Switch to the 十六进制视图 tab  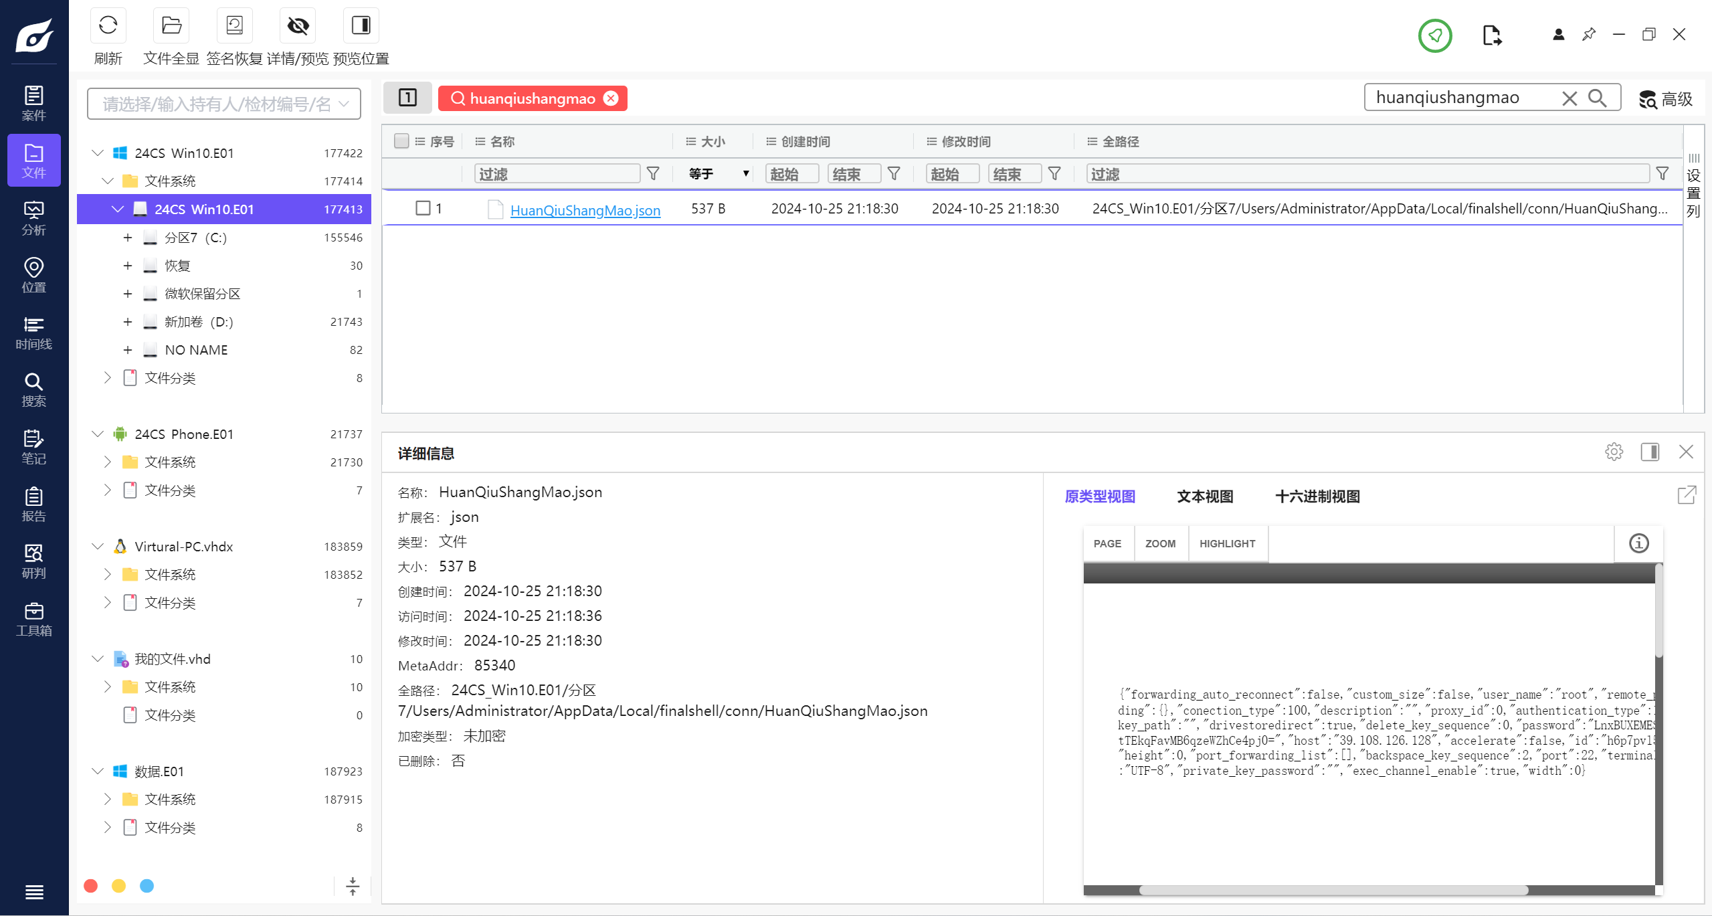pyautogui.click(x=1317, y=496)
